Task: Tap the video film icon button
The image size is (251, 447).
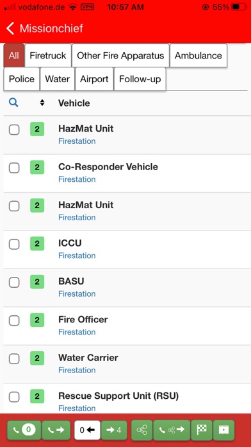Action: click(x=223, y=430)
